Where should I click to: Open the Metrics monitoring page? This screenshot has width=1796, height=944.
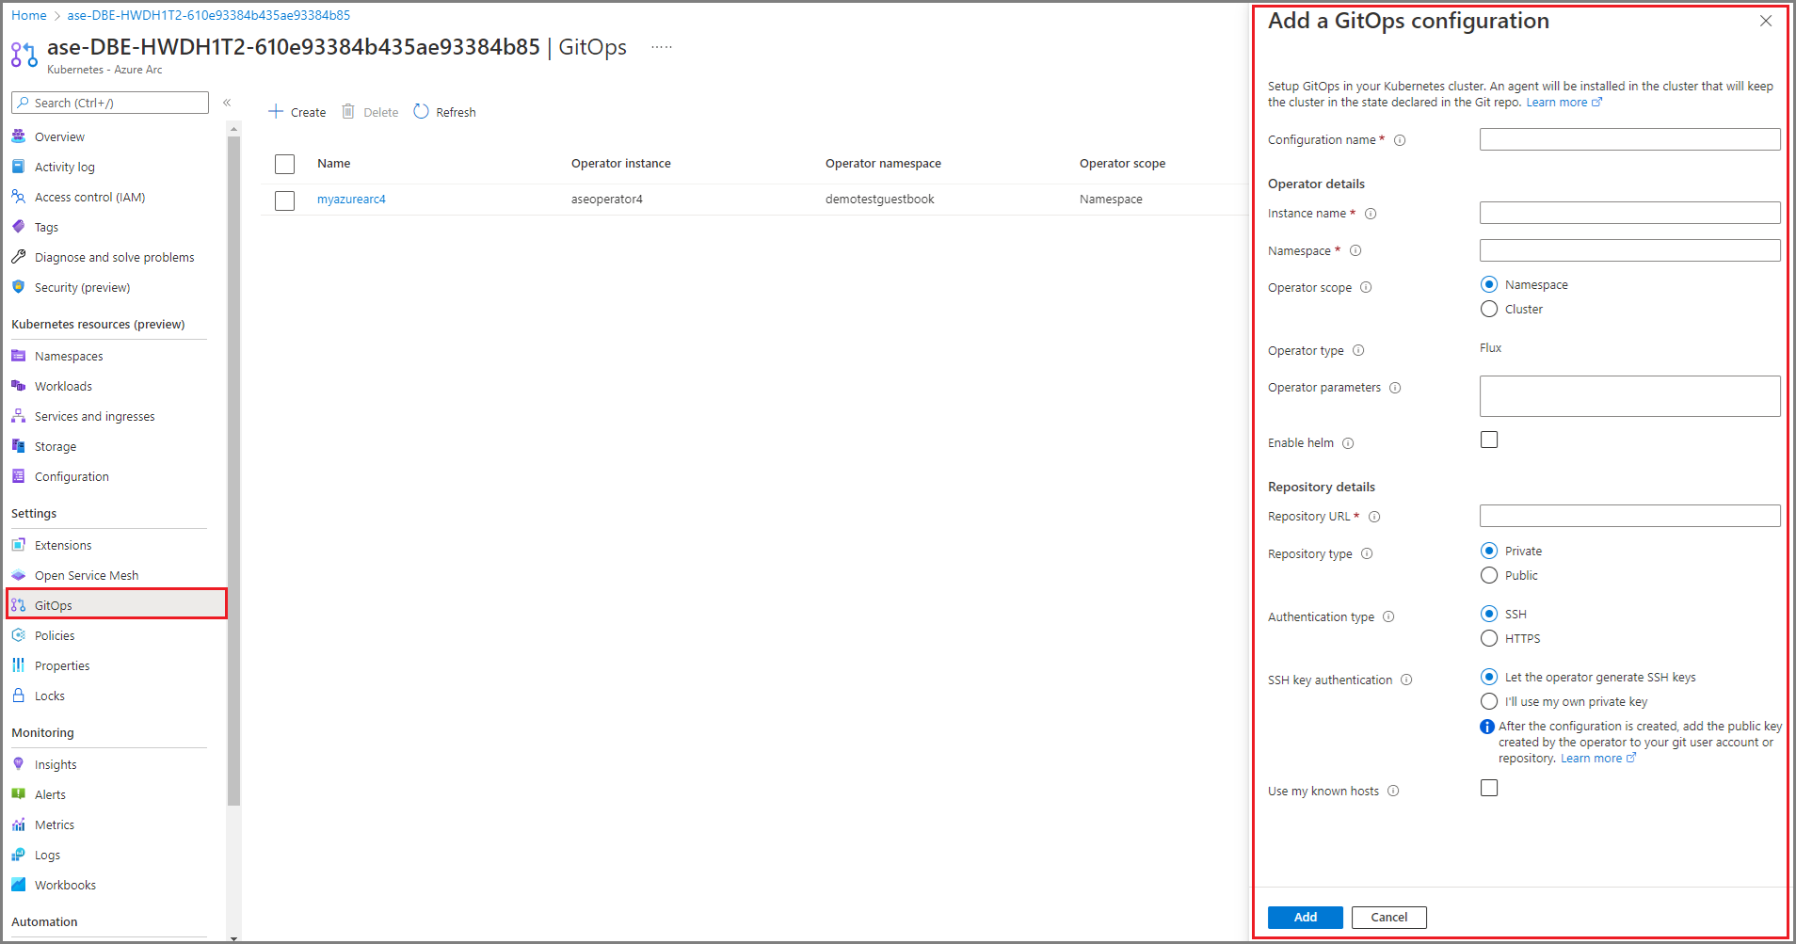54,824
